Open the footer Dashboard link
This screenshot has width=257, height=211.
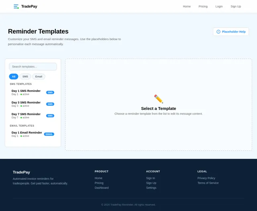102,188
